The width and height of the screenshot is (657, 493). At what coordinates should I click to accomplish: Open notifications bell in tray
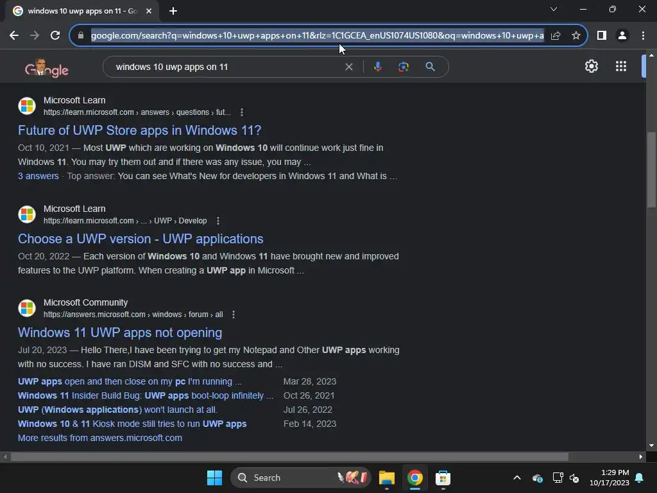point(640,478)
